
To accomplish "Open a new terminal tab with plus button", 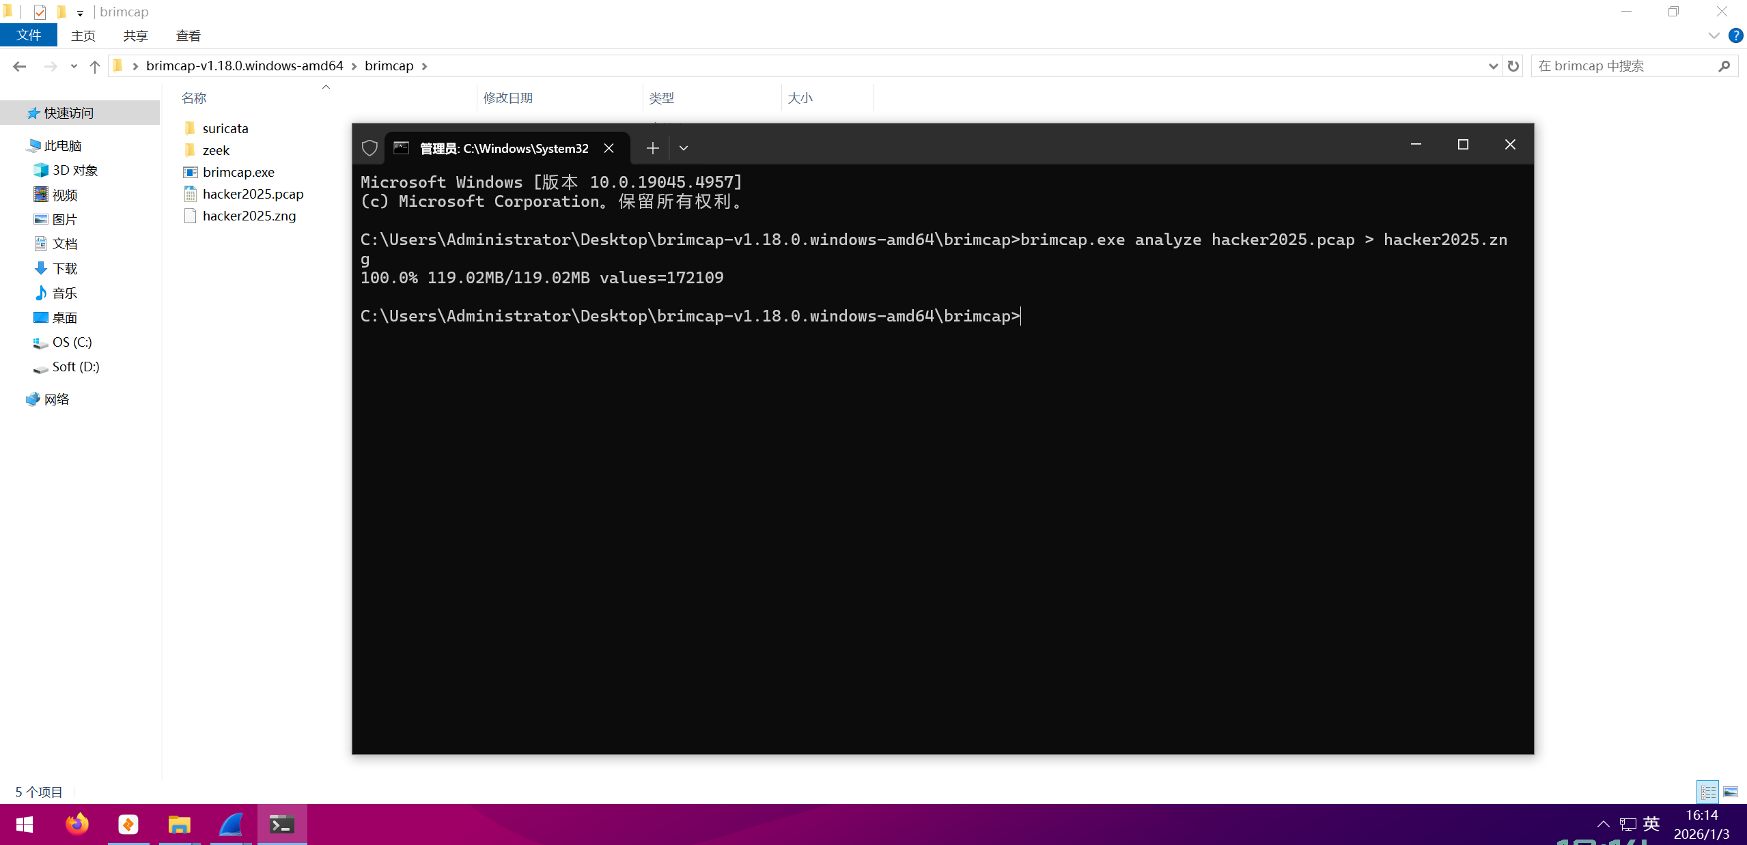I will (652, 148).
